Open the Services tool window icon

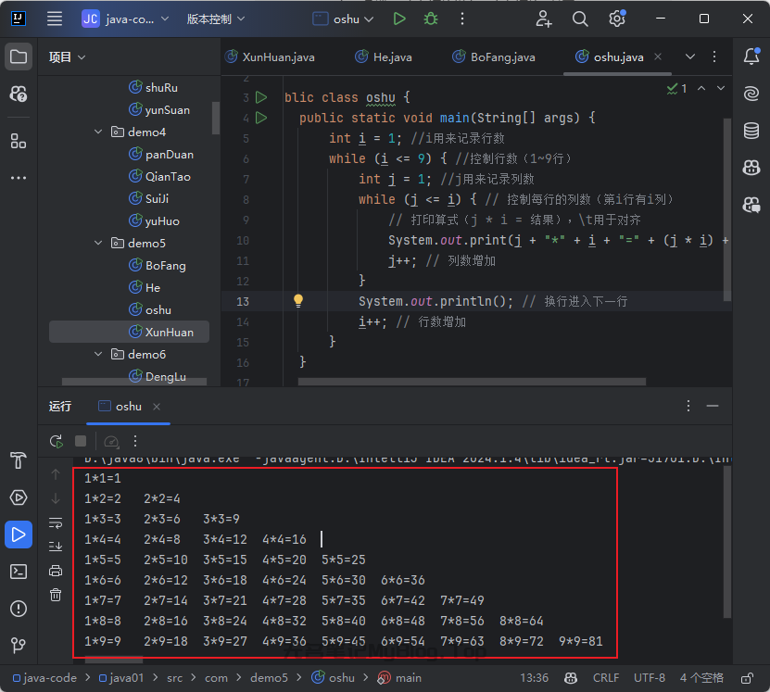[x=19, y=497]
